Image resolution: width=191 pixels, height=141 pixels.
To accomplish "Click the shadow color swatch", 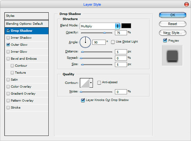I will 126,26.
